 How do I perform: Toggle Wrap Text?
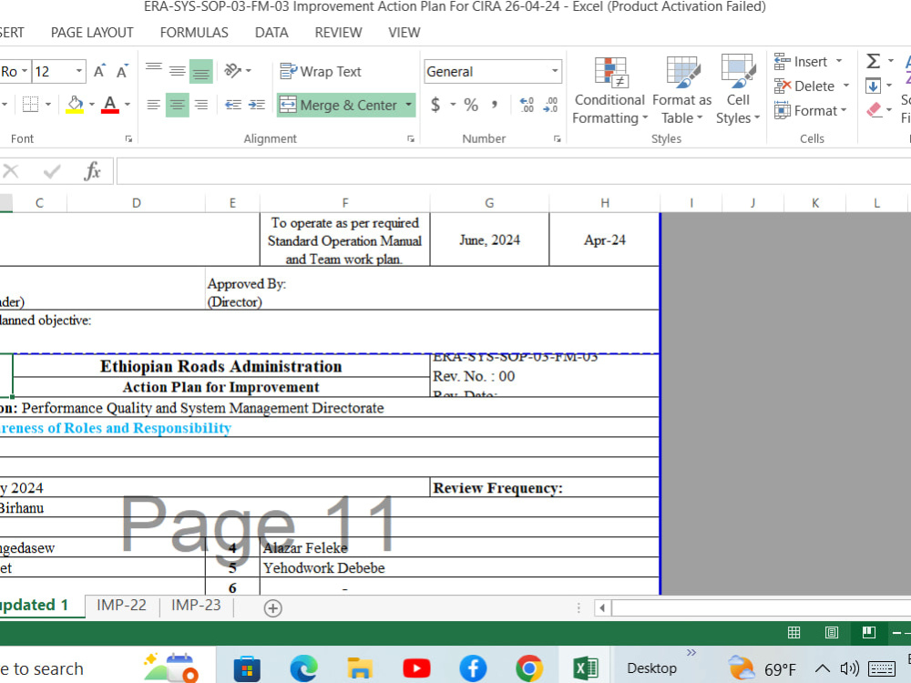[x=321, y=71]
